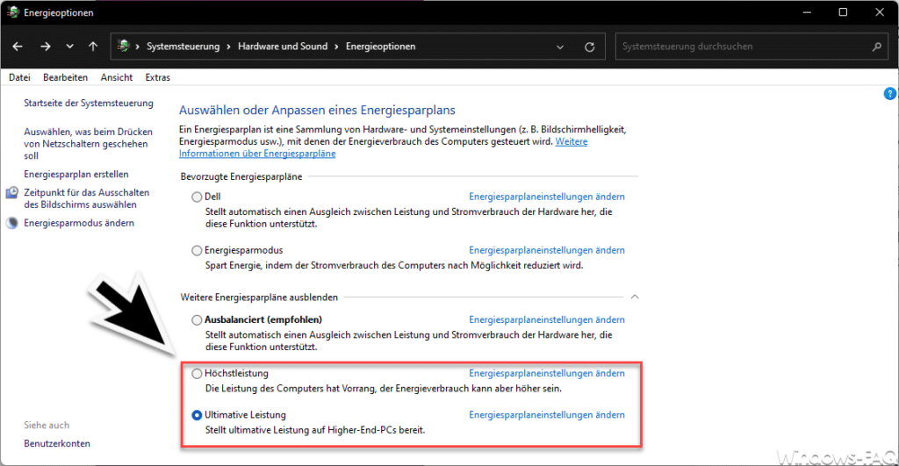Open Startseite der Systemsteuerung
This screenshot has width=899, height=466.
click(89, 104)
